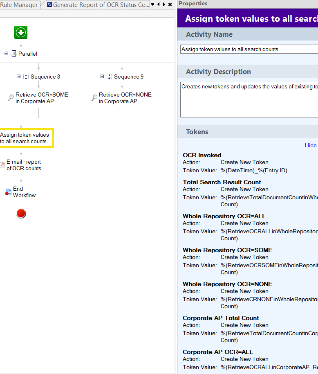Click the E-mail report envelope icon
The width and height of the screenshot is (318, 374).
click(x=2, y=165)
